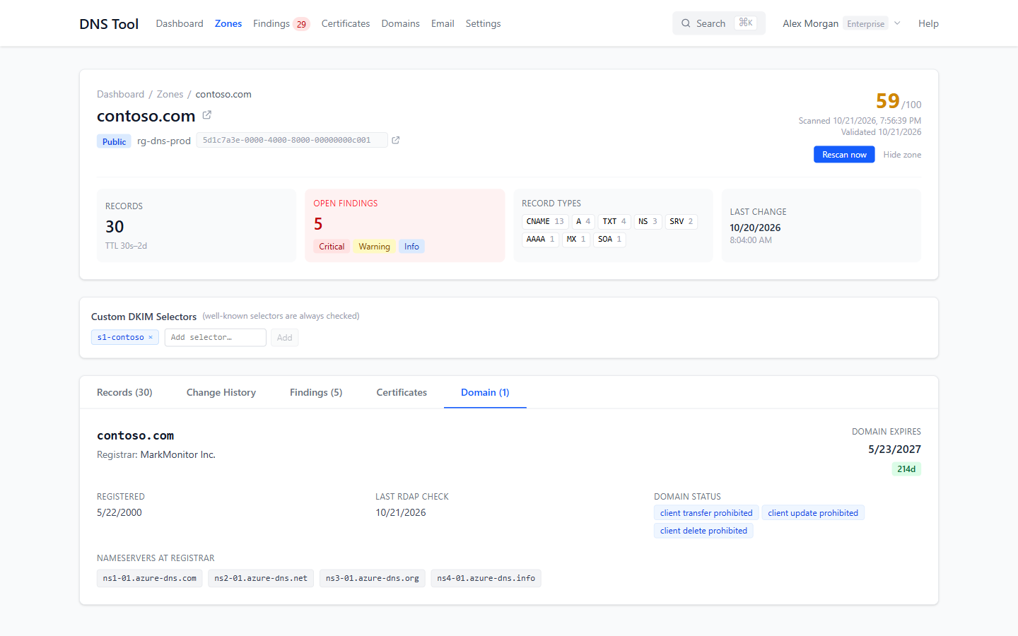Open external link icon beside contoso.com title
The width and height of the screenshot is (1018, 636).
(207, 115)
